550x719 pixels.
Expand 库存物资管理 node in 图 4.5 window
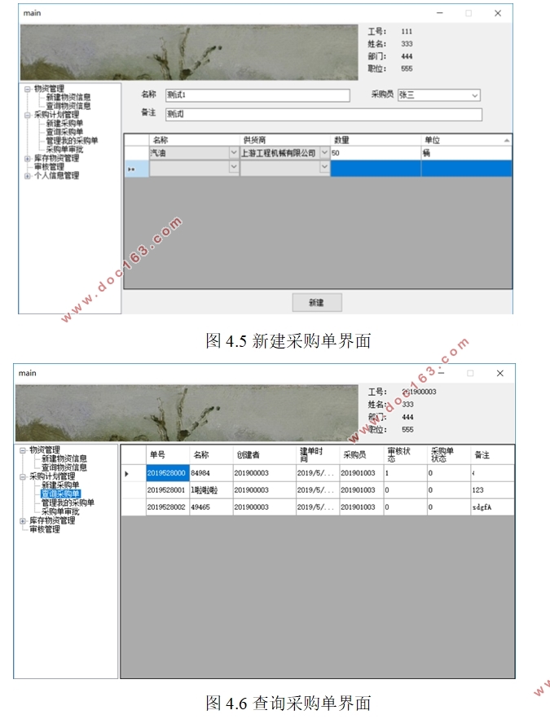point(27,159)
